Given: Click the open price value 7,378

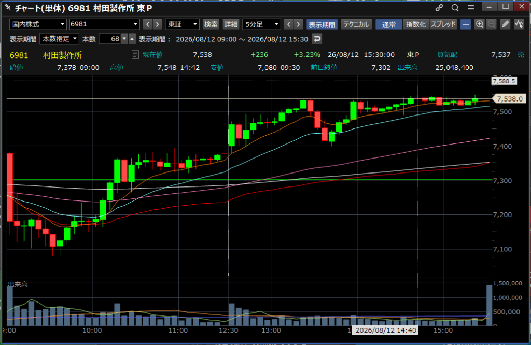Looking at the screenshot, I should click(x=67, y=68).
